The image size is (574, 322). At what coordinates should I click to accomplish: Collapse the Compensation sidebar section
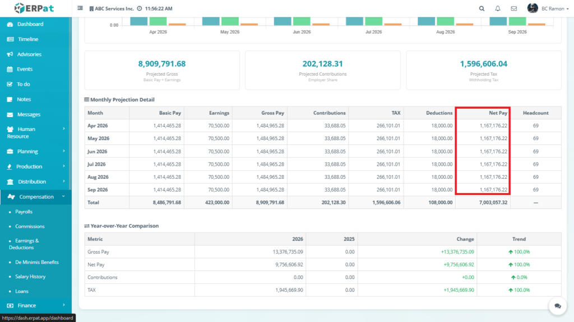coord(36,197)
